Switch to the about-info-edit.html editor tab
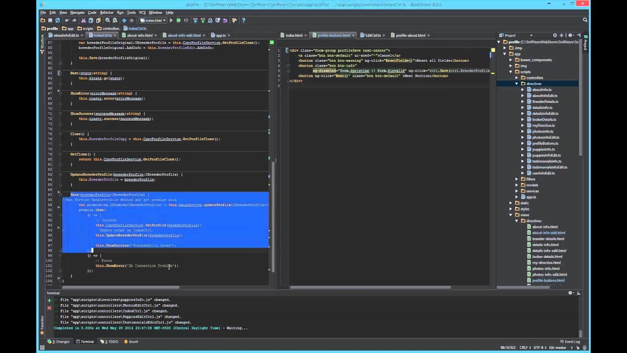The height and width of the screenshot is (353, 627). pos(184,35)
